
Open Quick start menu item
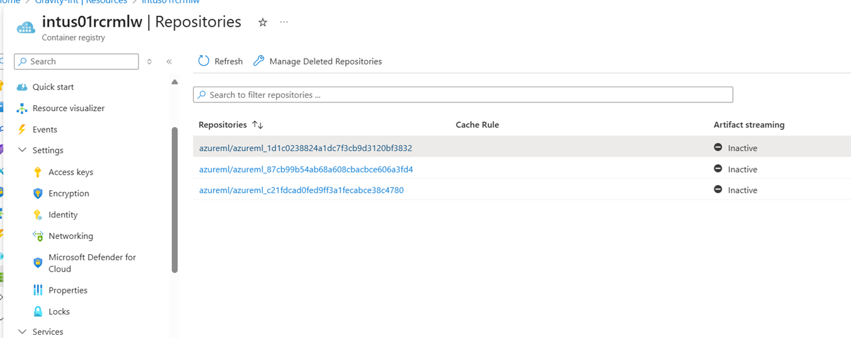click(x=53, y=87)
